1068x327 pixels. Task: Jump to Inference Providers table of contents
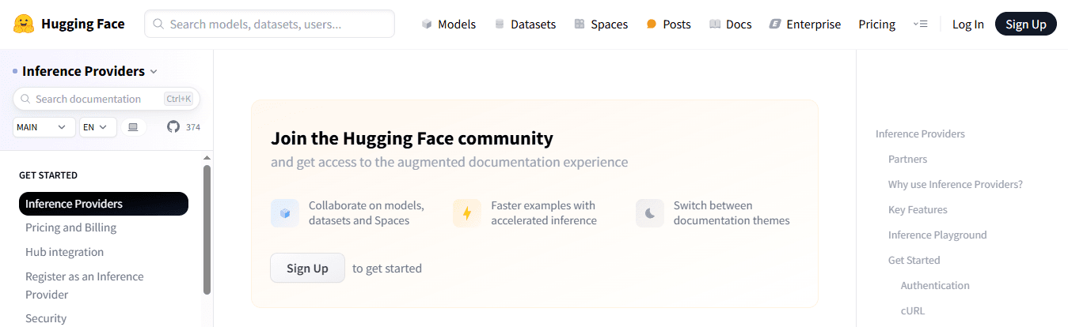[x=920, y=133]
